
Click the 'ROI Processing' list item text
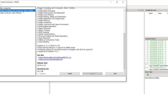click(44, 32)
